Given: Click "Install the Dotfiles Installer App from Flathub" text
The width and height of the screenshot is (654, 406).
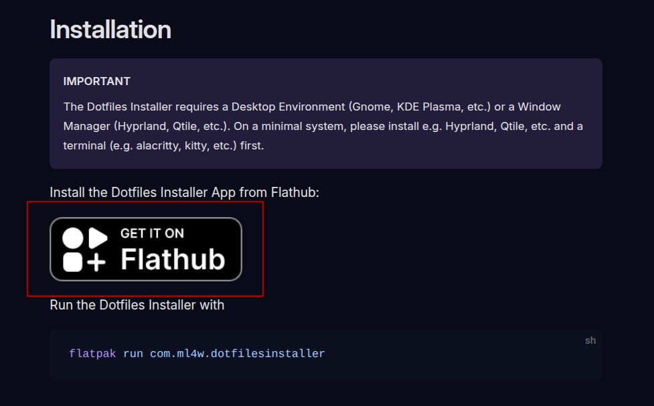Looking at the screenshot, I should pyautogui.click(x=185, y=192).
